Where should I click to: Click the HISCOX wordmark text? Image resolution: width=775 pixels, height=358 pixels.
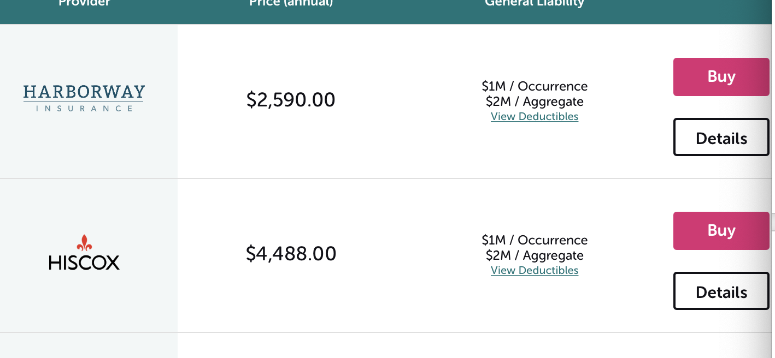point(84,263)
